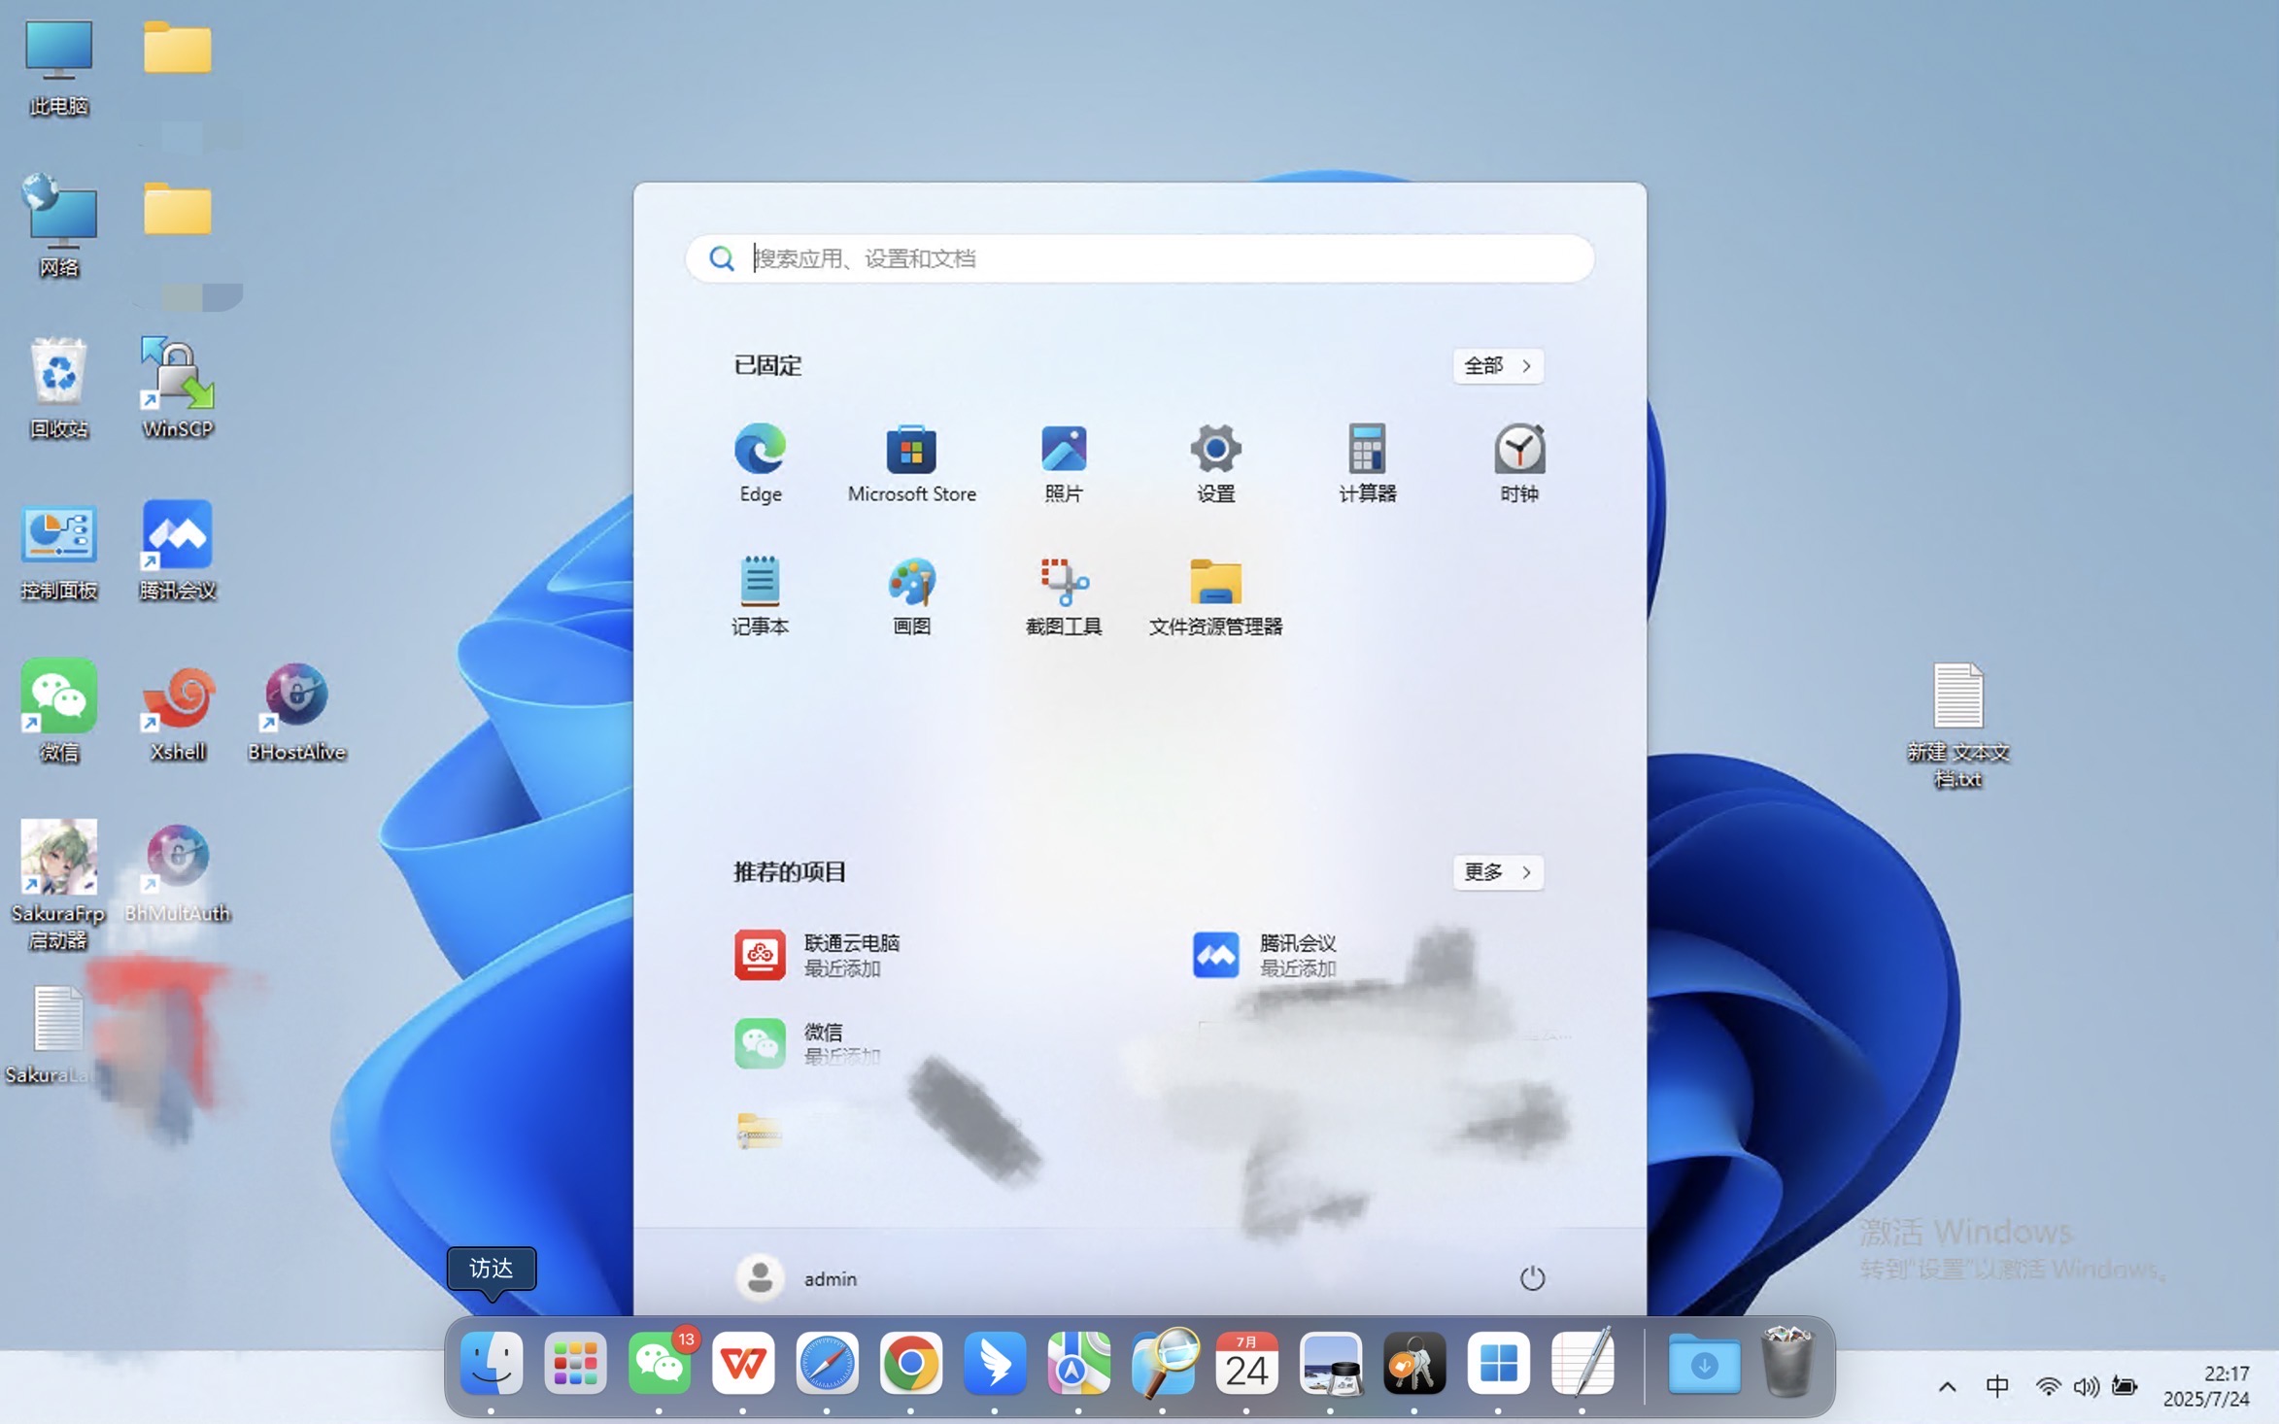Click Finder icon in the Dock
Image resolution: width=2279 pixels, height=1424 pixels.
[491, 1363]
